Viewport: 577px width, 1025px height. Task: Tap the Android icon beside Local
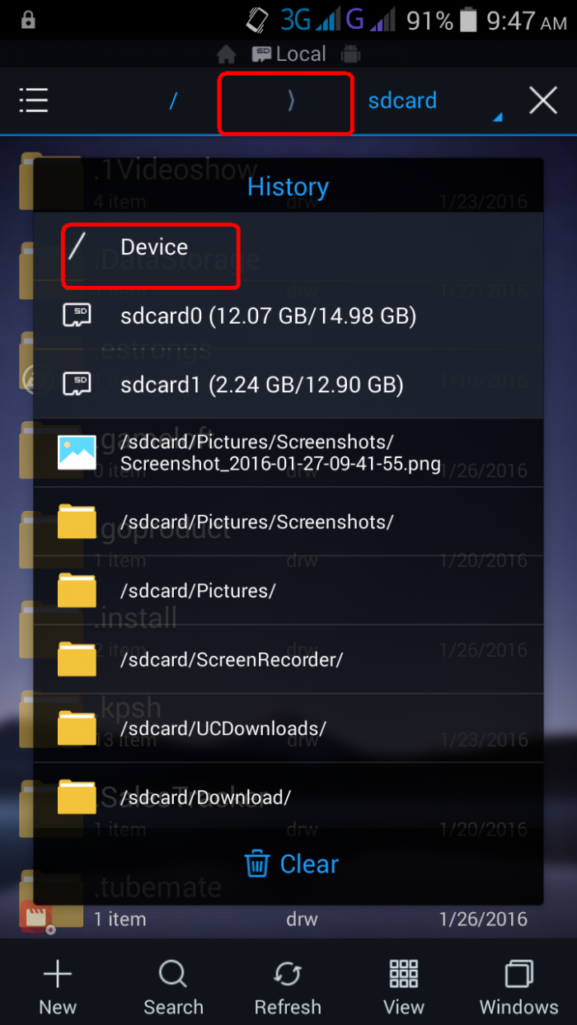350,54
